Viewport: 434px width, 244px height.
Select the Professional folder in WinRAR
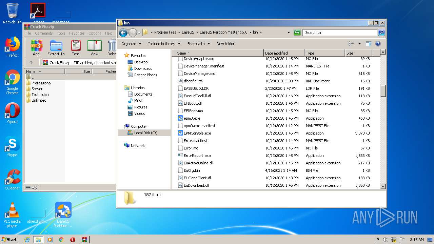pyautogui.click(x=41, y=83)
